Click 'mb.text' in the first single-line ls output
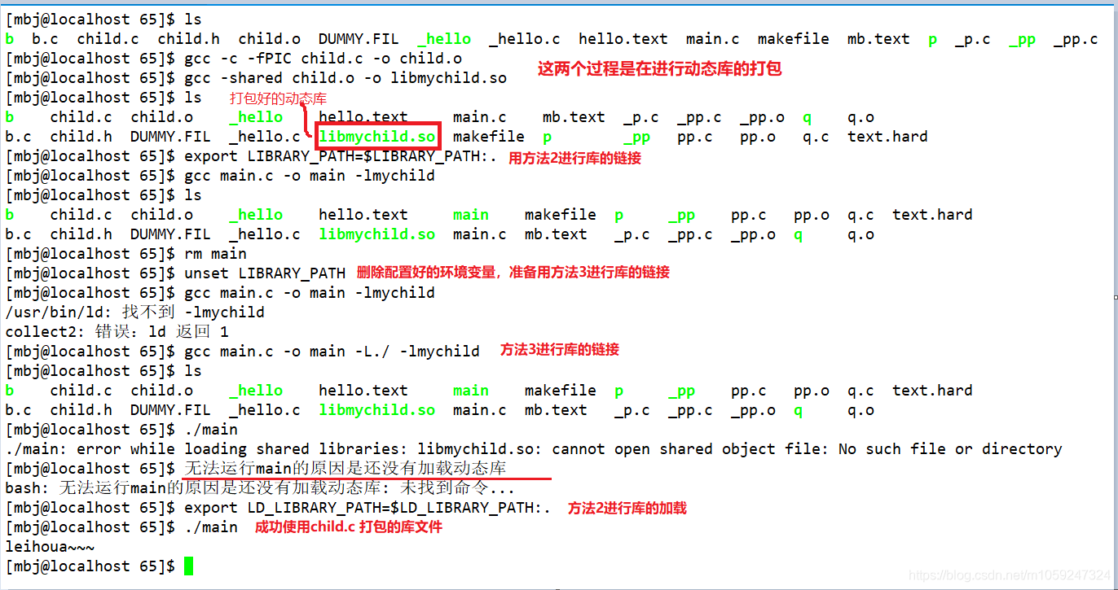 [878, 39]
